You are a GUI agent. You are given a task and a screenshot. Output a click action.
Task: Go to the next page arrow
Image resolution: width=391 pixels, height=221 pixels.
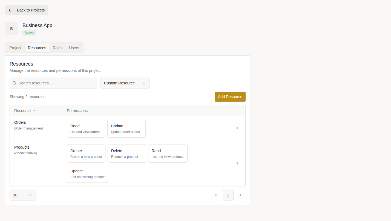pyautogui.click(x=240, y=195)
